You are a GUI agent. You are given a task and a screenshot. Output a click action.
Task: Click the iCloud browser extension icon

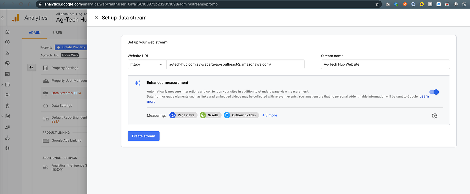coord(439,4)
